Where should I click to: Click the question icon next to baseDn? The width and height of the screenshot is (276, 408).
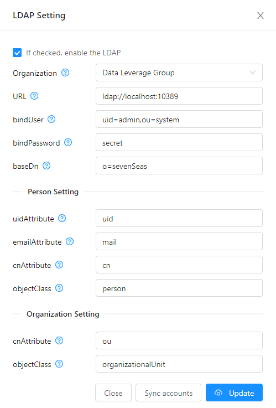(x=46, y=166)
